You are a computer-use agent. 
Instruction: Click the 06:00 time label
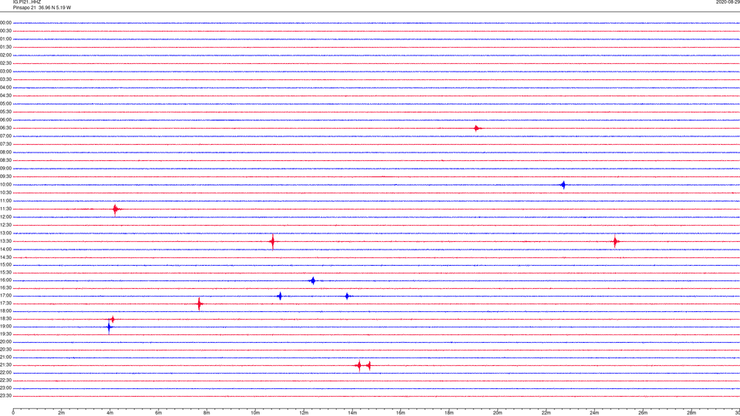[x=5, y=120]
